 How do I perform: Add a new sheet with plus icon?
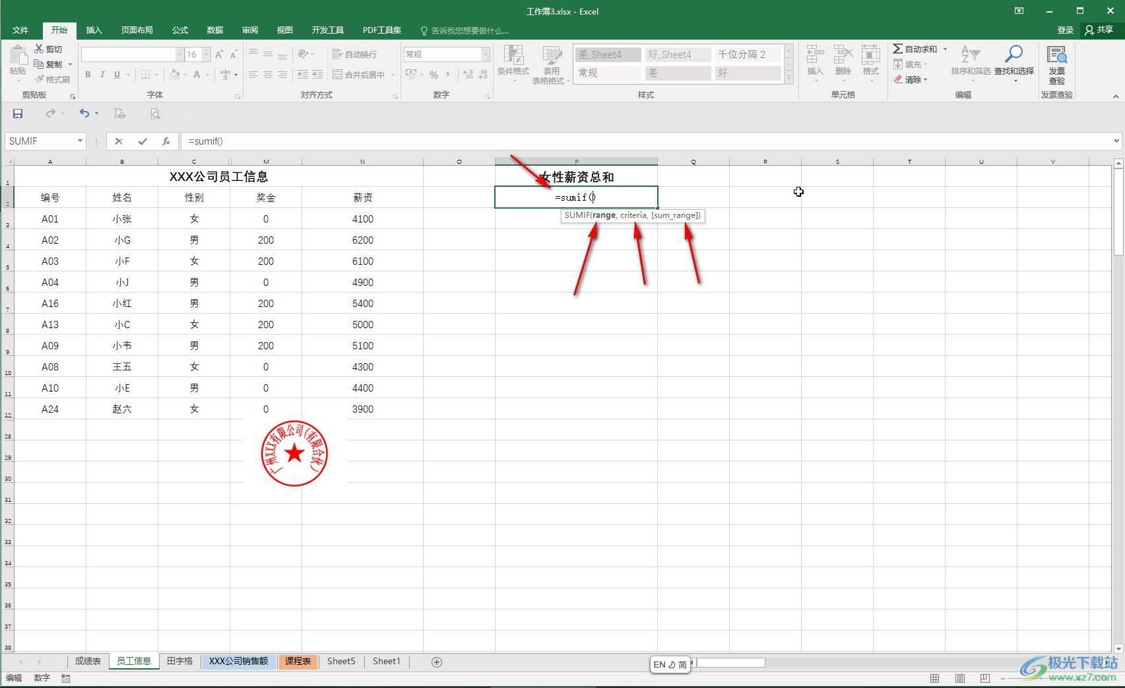click(437, 662)
